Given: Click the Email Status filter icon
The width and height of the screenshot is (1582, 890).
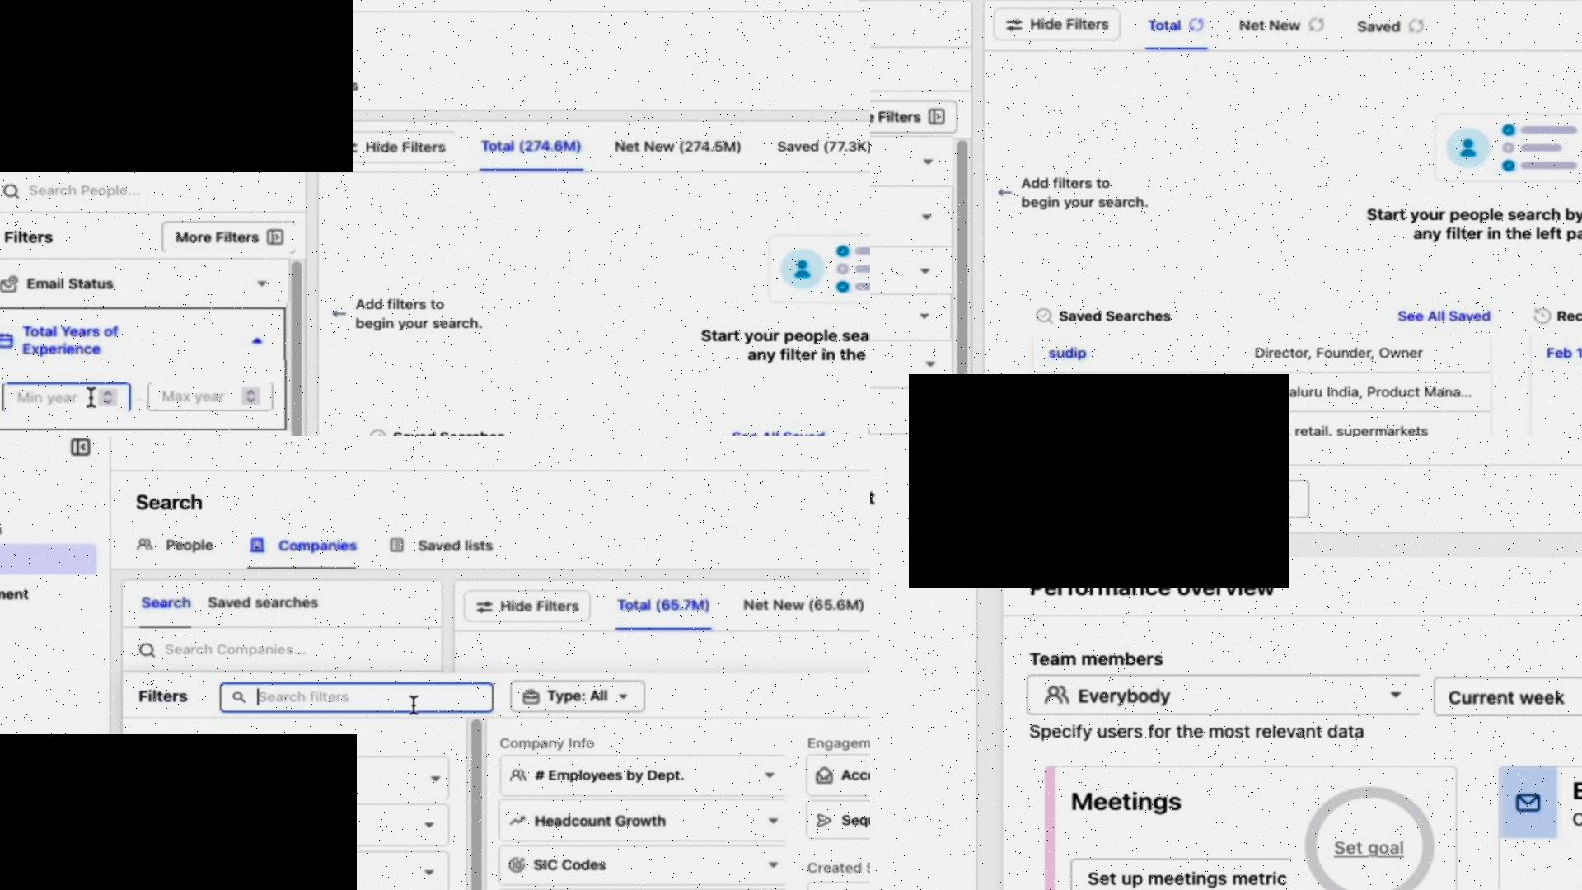Looking at the screenshot, I should 10,283.
